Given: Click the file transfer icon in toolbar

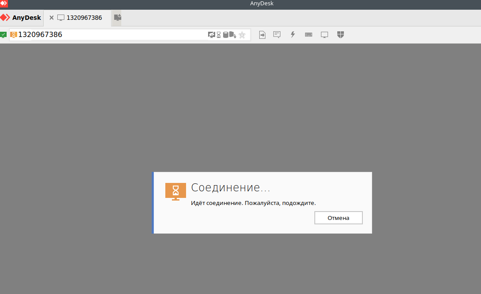Looking at the screenshot, I should point(262,35).
